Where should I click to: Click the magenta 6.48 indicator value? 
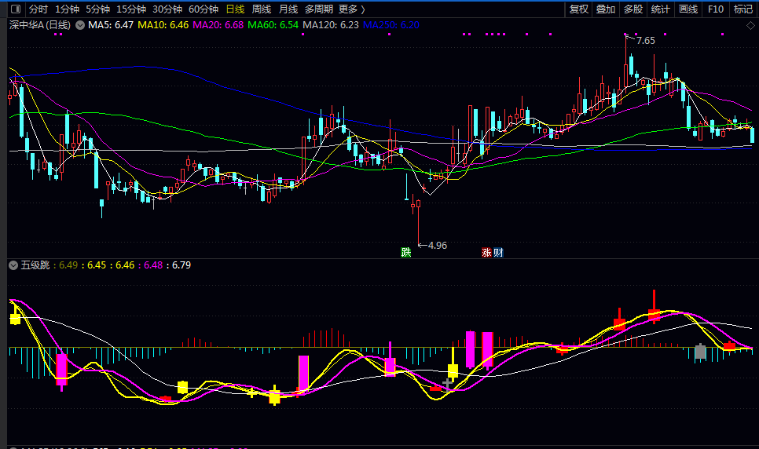153,265
